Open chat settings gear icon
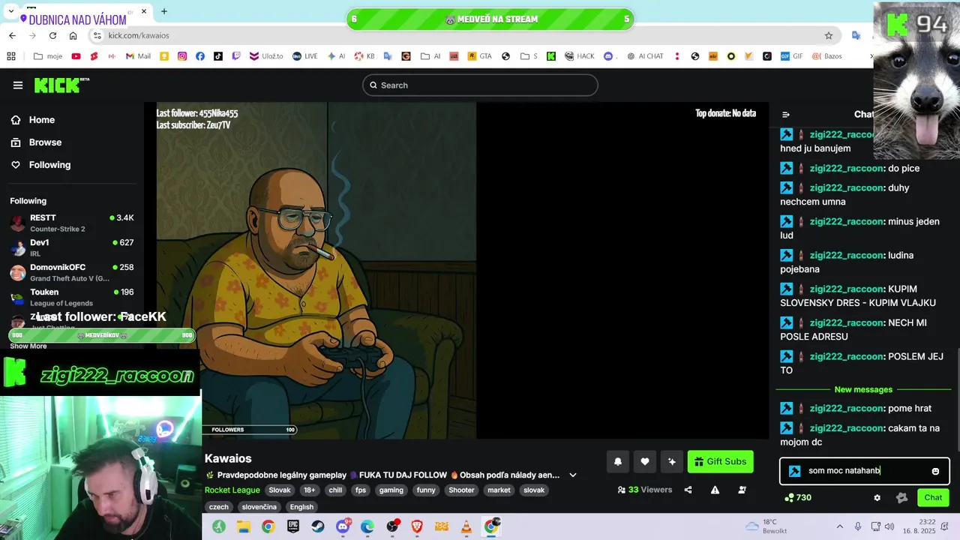This screenshot has height=540, width=960. pos(877,497)
